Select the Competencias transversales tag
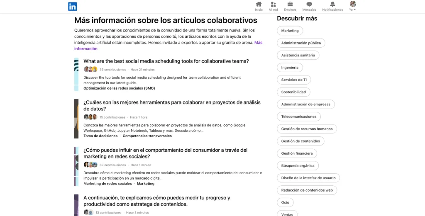The height and width of the screenshot is (216, 425). 147,136
